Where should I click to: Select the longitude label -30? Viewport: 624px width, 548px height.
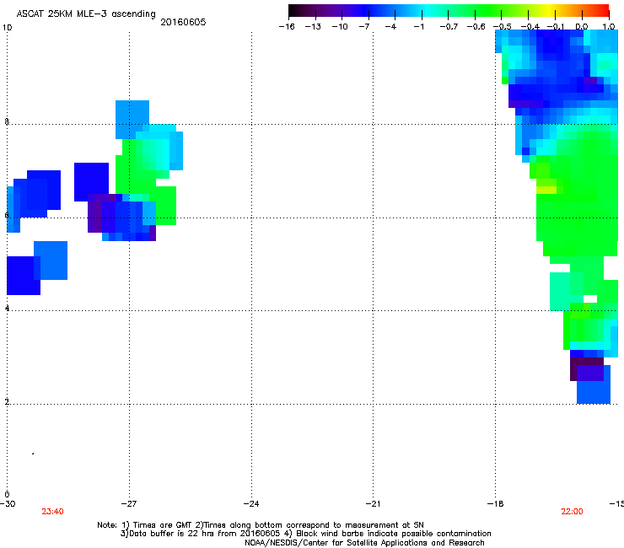[x=8, y=504]
